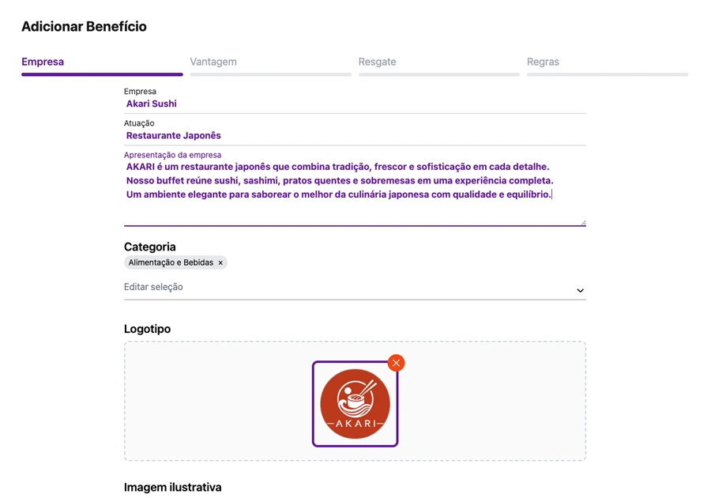Remove the Alimentação e Bebidas chip
The height and width of the screenshot is (498, 711).
(x=220, y=262)
